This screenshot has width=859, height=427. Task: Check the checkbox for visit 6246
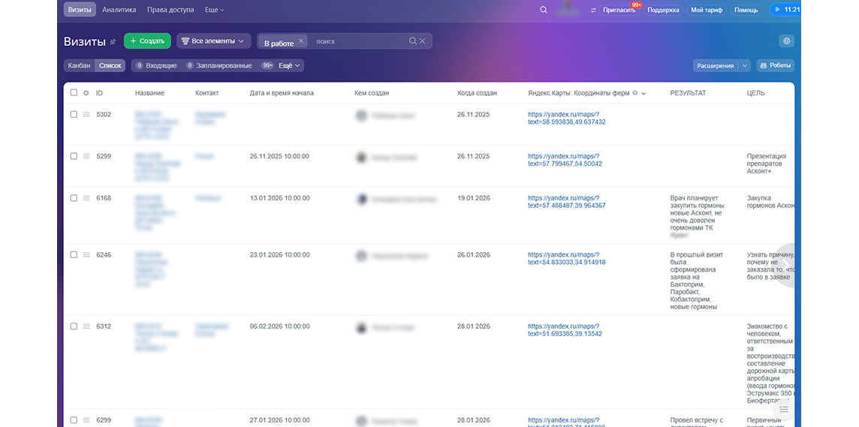click(x=74, y=254)
